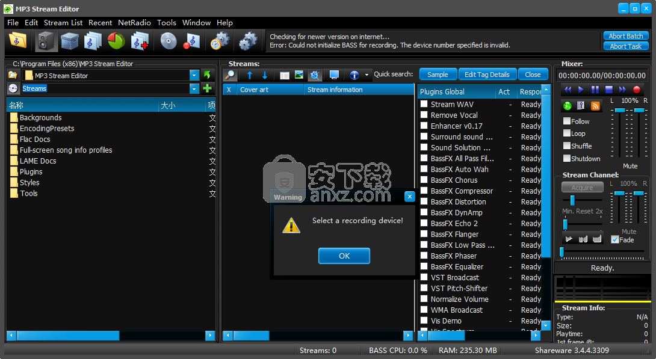Viewport: 656px width, 359px height.
Task: Click the document page icon in Mixer
Action: (581, 106)
